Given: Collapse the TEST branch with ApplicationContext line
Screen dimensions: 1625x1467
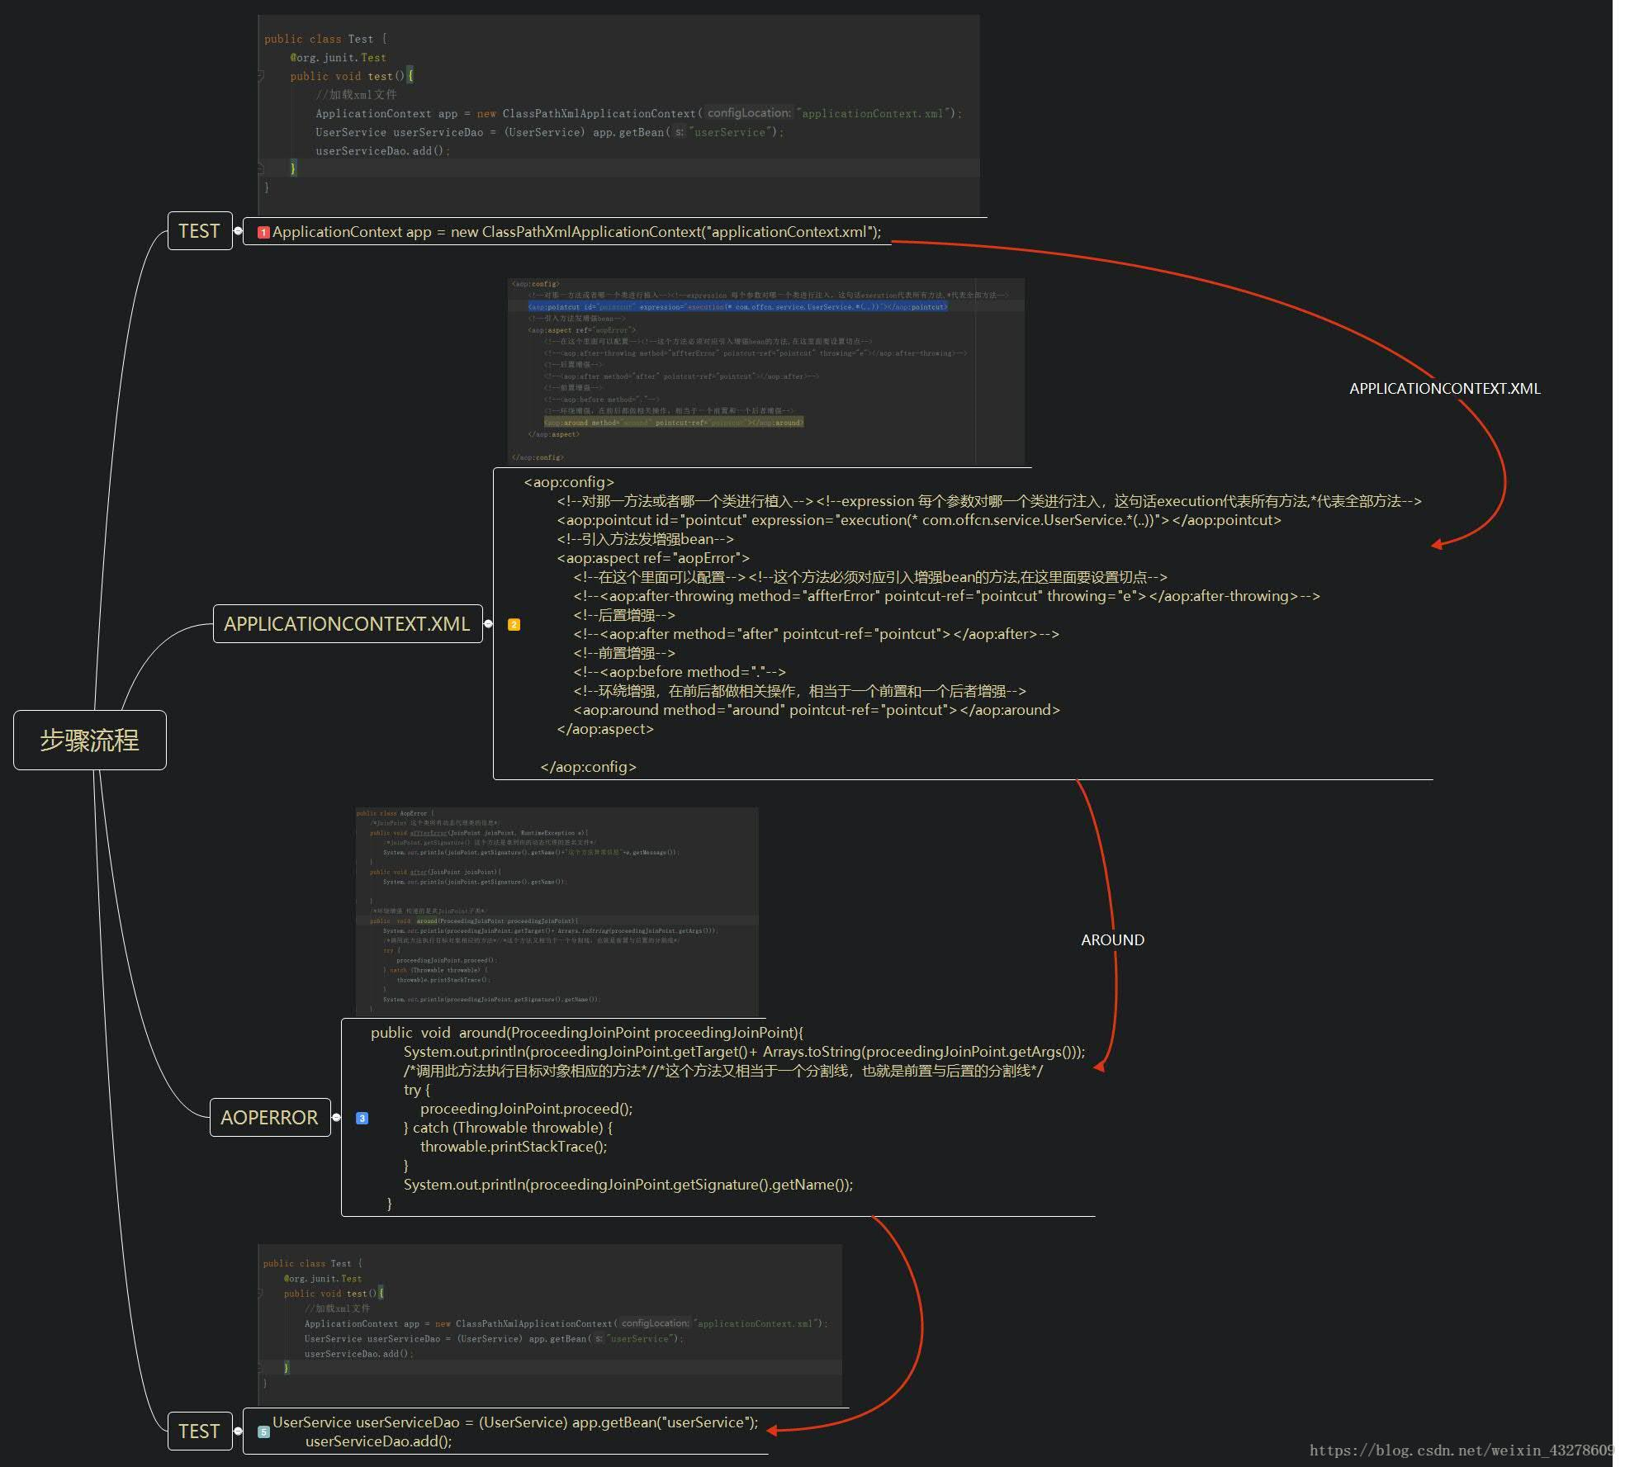Looking at the screenshot, I should (x=238, y=231).
